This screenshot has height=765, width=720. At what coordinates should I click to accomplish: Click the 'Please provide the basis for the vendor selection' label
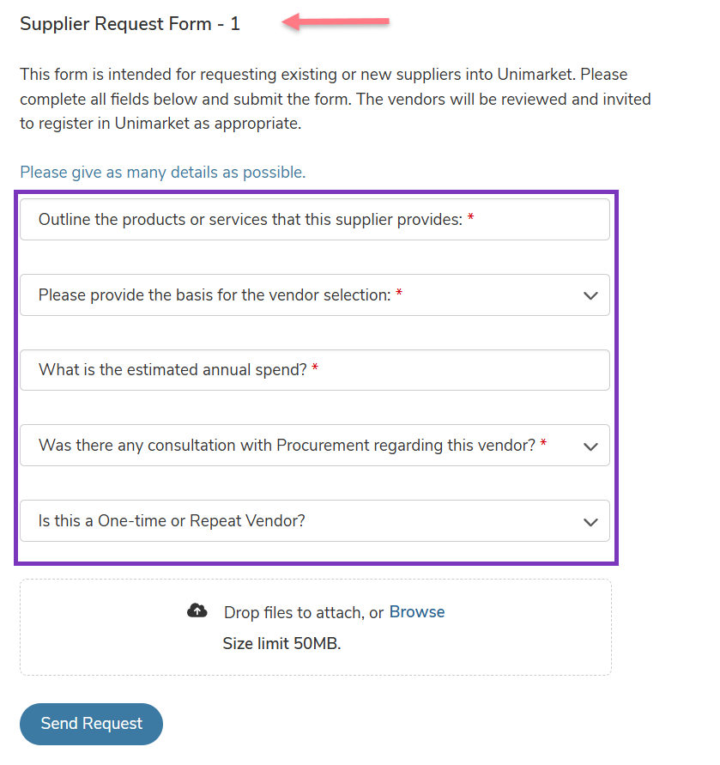tap(215, 295)
